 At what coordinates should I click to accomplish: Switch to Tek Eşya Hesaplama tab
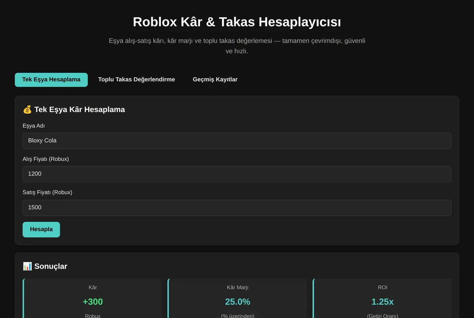coord(51,80)
